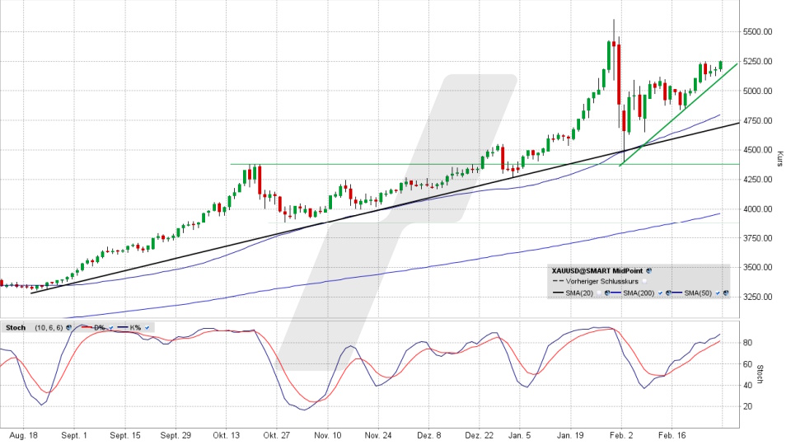The height and width of the screenshot is (445, 791).
Task: Hide the K% line via its checkbox
Action: coord(147,327)
